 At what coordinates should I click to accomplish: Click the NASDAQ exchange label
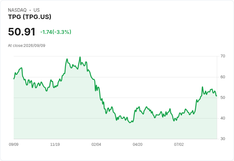(17, 10)
